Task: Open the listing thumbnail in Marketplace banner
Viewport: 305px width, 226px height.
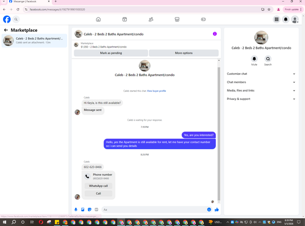Action: [x=76, y=45]
